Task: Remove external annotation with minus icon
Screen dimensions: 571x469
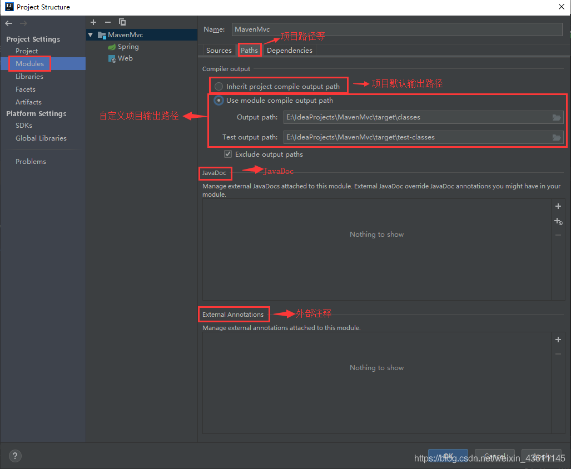Action: pyautogui.click(x=558, y=354)
